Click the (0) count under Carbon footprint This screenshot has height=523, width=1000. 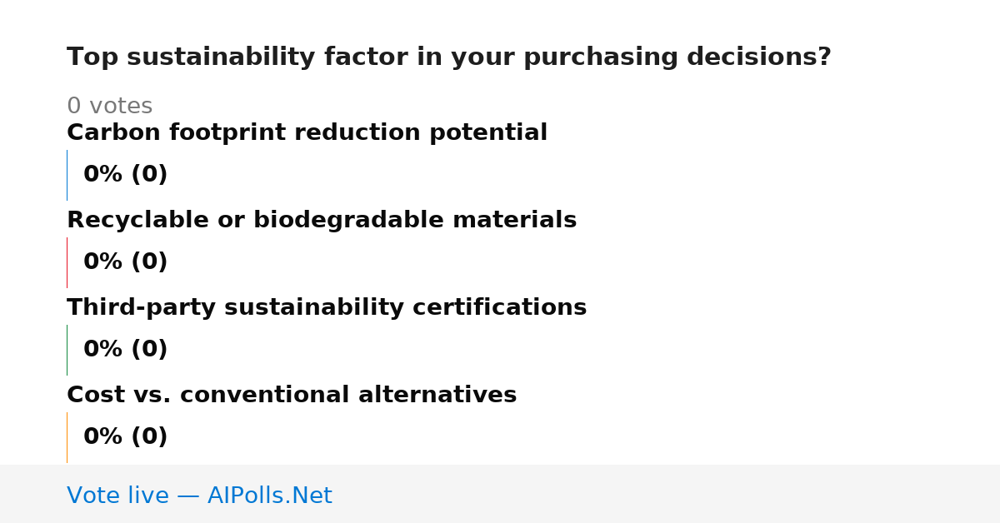[150, 175]
